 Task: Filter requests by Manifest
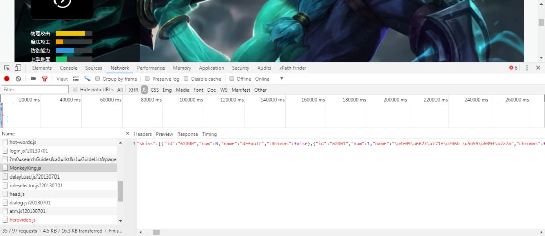pos(241,90)
